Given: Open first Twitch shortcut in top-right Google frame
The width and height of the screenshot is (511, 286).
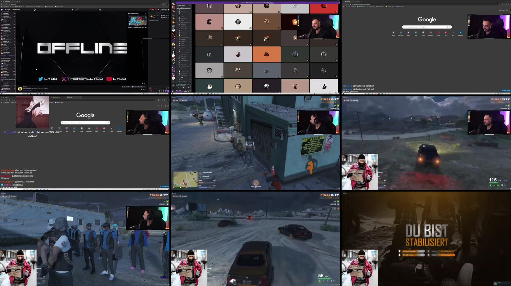Looking at the screenshot, I should [x=393, y=33].
